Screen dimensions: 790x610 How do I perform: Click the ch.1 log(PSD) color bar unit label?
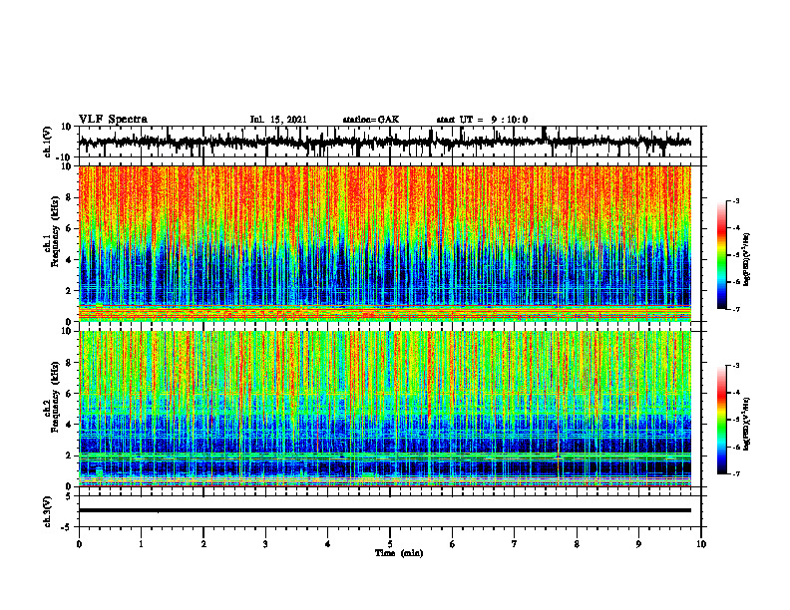[747, 260]
